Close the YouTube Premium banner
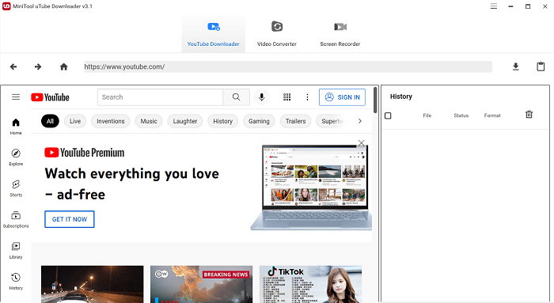The image size is (554, 303). pyautogui.click(x=361, y=143)
